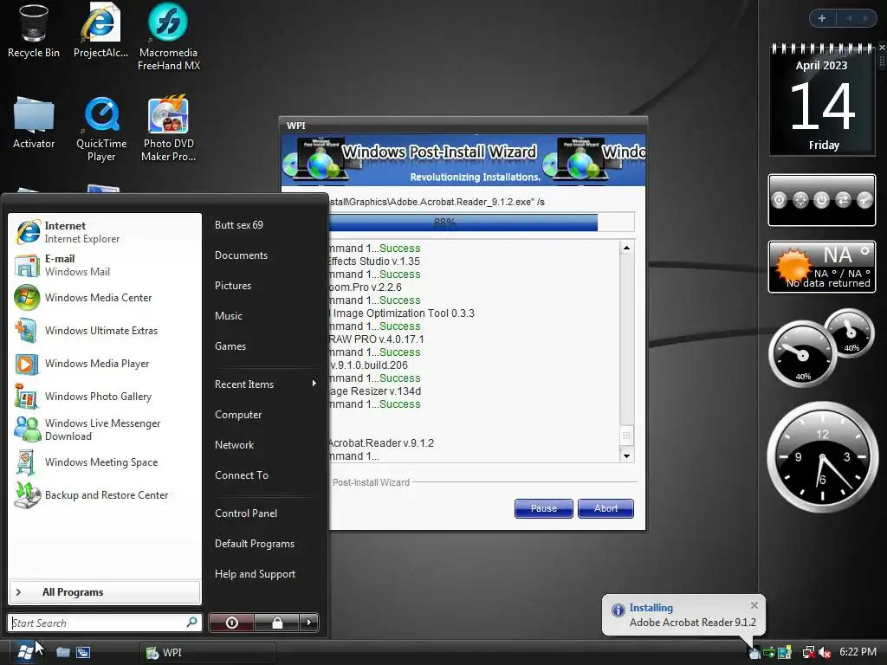
Task: Click the "RAW PRO v.4.0.17.1" log line
Action: (376, 339)
